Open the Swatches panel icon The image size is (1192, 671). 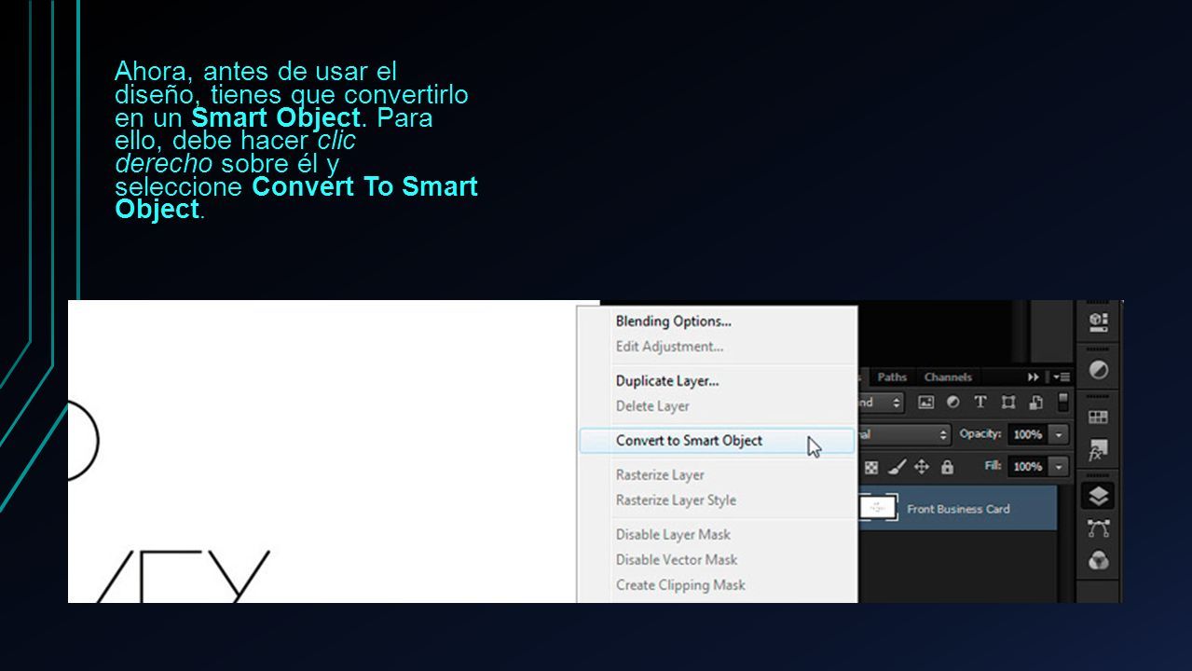[1099, 418]
